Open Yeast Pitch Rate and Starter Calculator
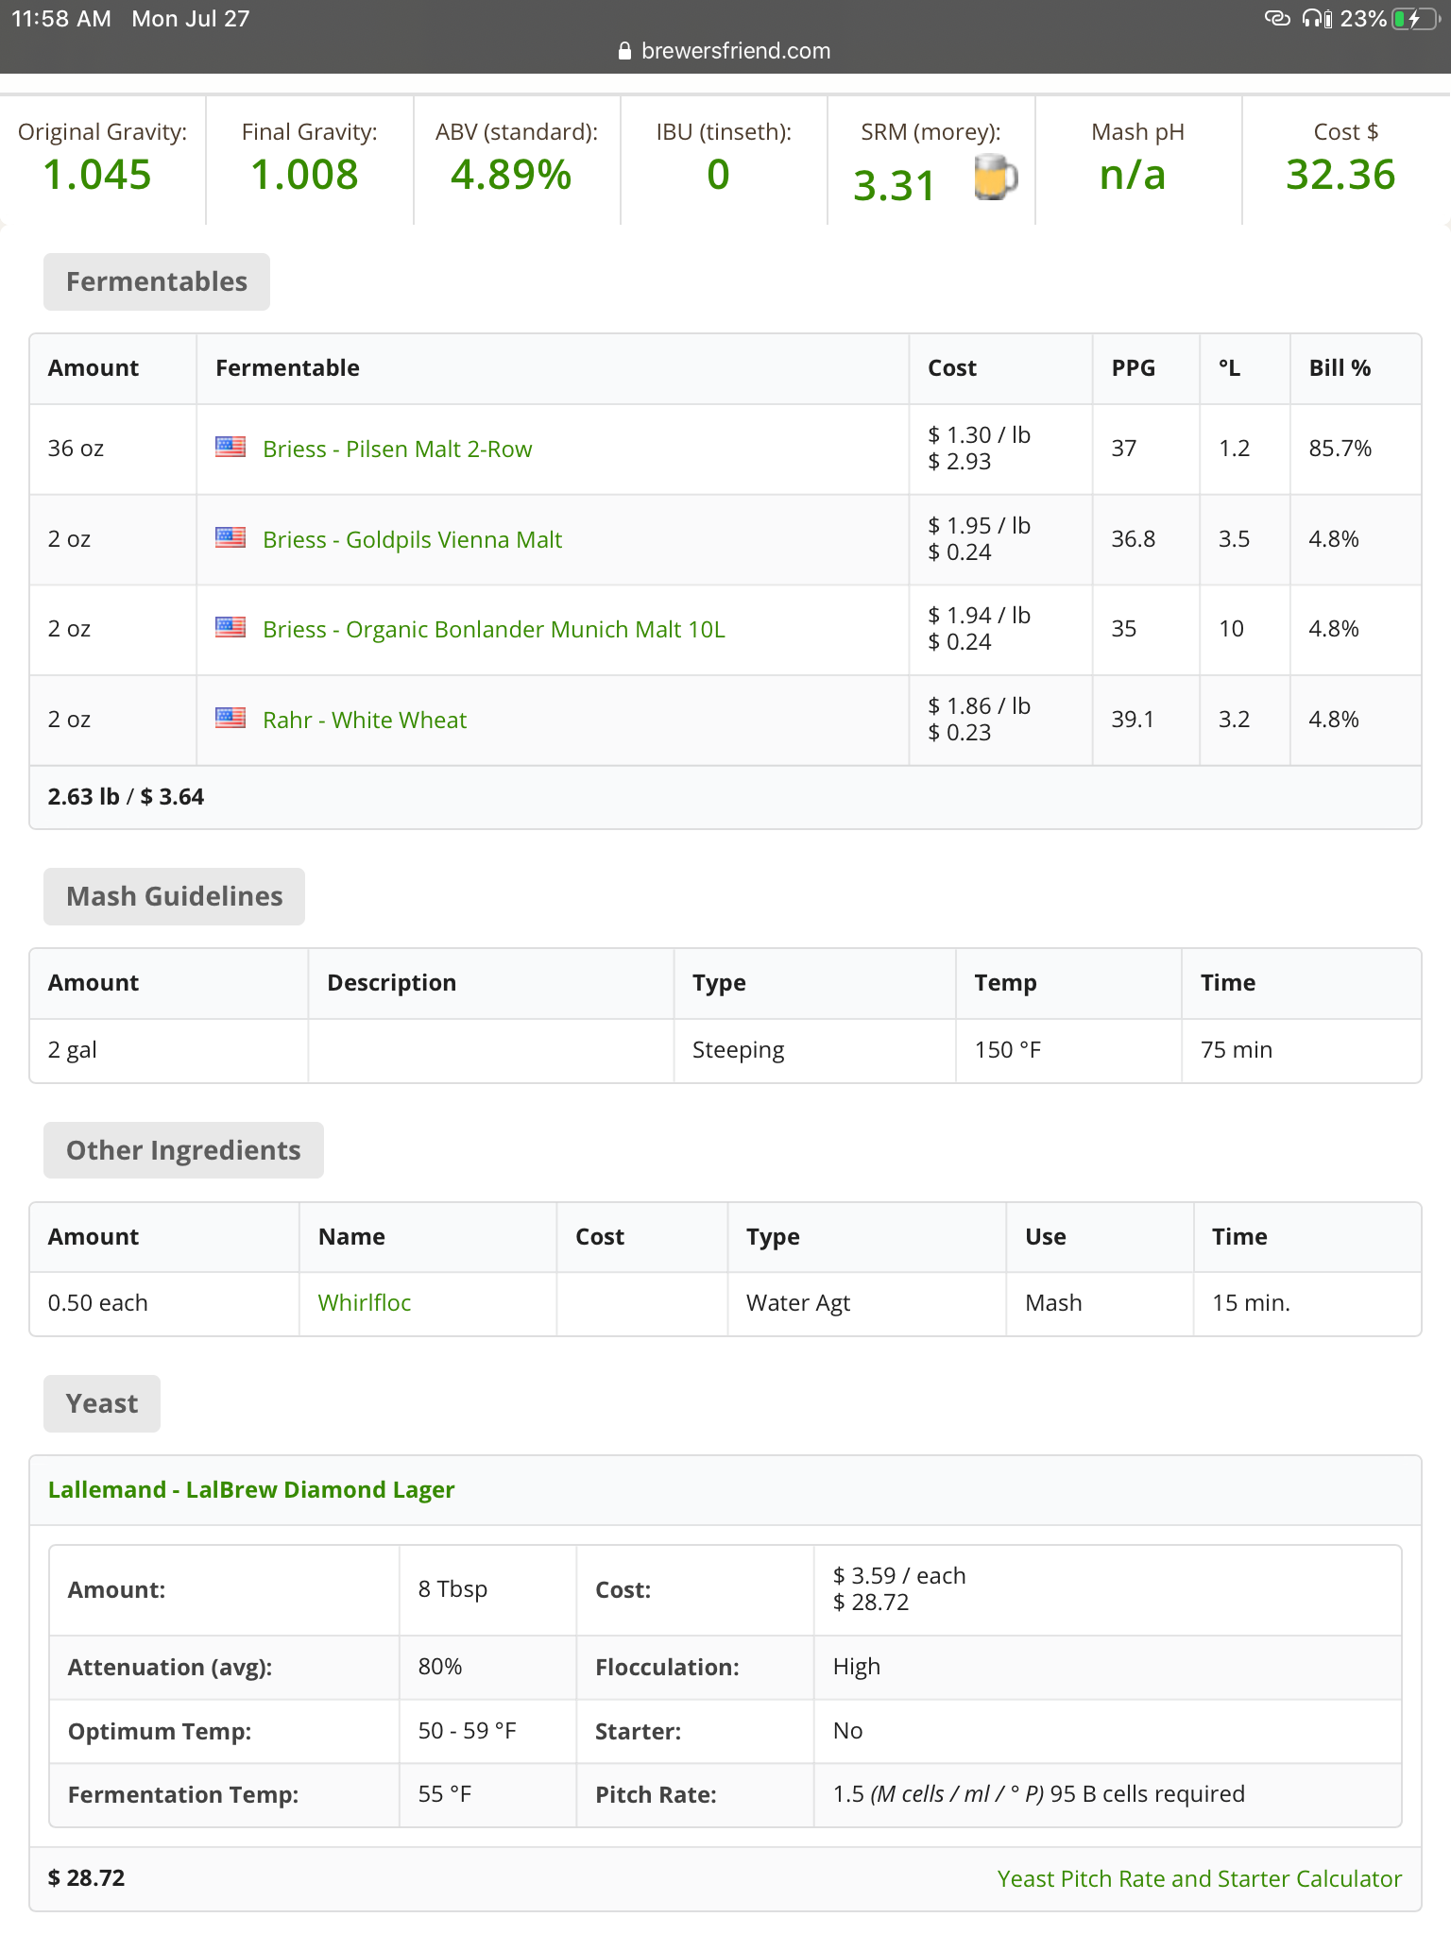Image resolution: width=1451 pixels, height=1934 pixels. [x=1200, y=1878]
